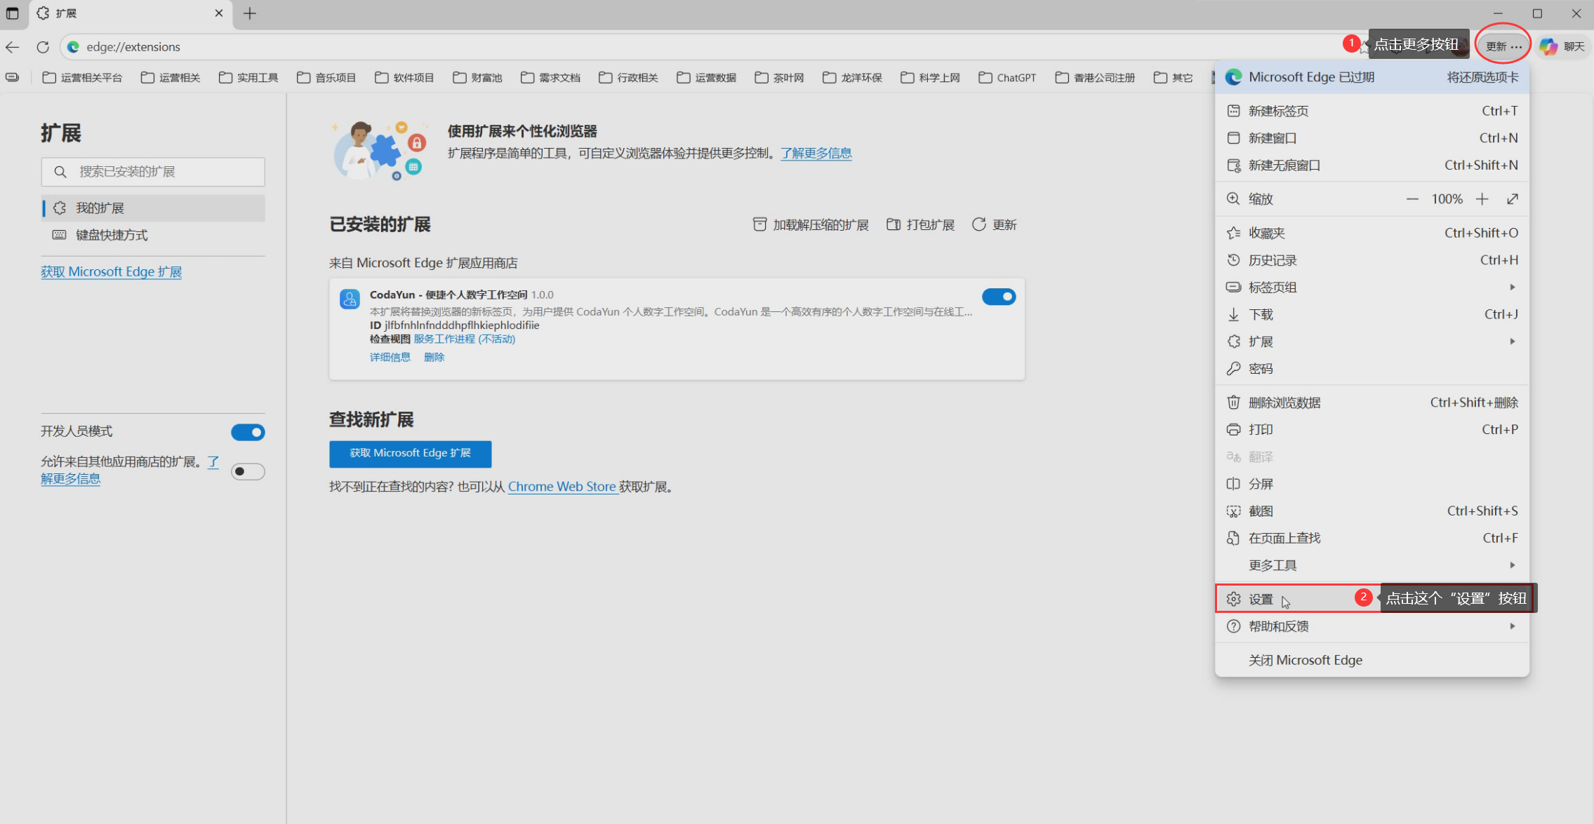Click the load unpacked extension icon
Image resolution: width=1594 pixels, height=824 pixels.
click(759, 224)
